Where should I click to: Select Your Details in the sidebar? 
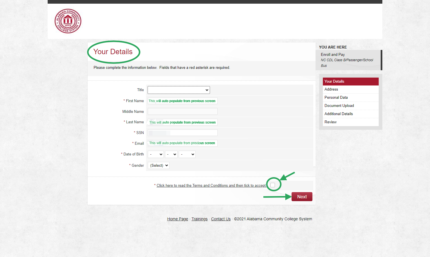coord(350,82)
